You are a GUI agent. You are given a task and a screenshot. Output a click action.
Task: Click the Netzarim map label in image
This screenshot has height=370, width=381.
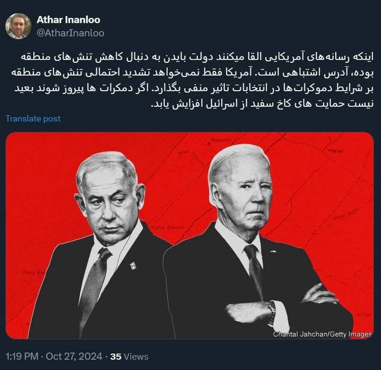pos(221,140)
